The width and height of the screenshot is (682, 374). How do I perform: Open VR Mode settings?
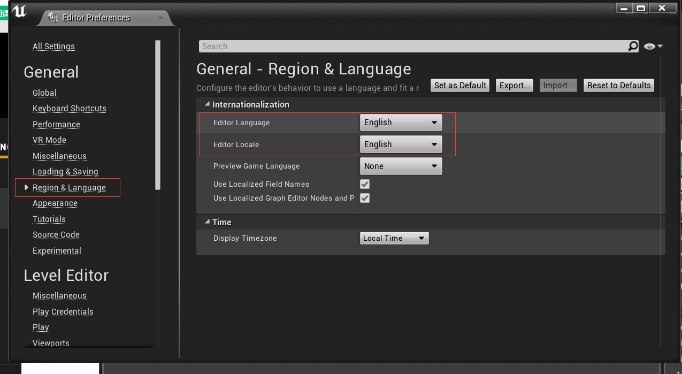(x=49, y=140)
